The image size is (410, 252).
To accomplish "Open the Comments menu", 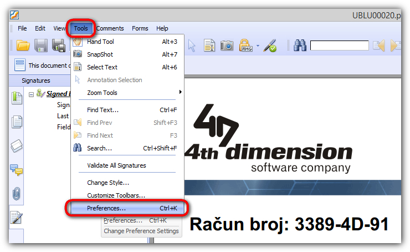I will [110, 28].
